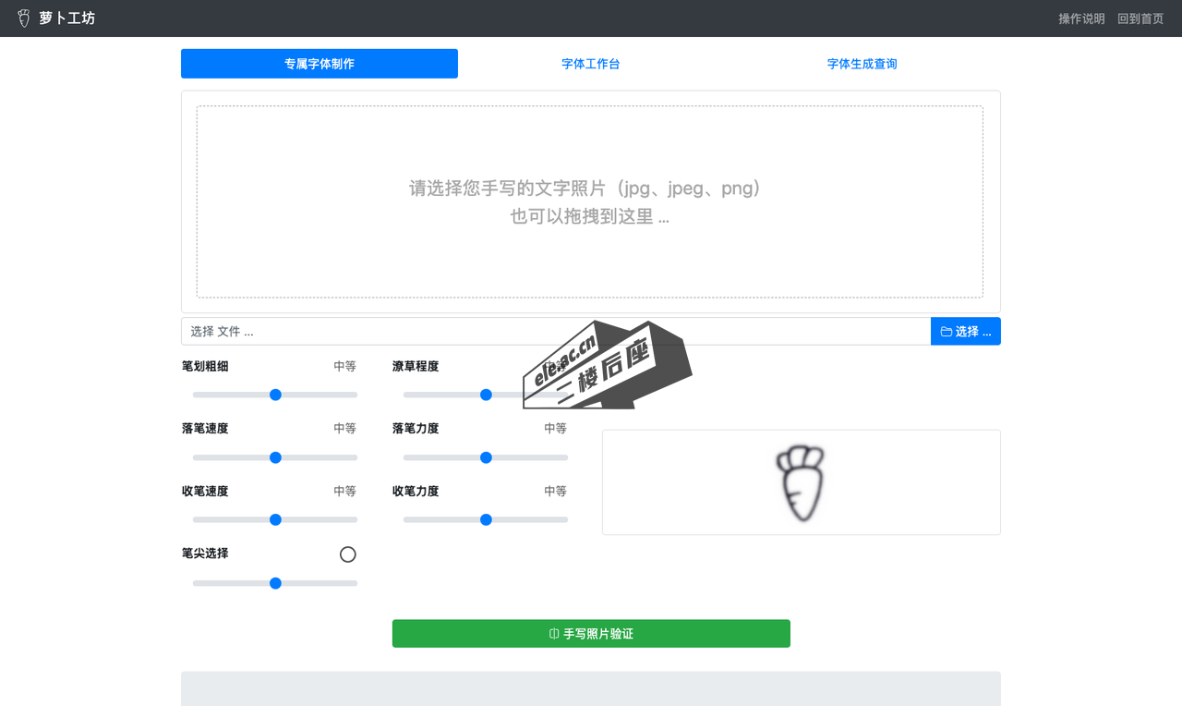This screenshot has width=1182, height=706.
Task: Adjust the 潦草程度 slider
Action: click(486, 395)
